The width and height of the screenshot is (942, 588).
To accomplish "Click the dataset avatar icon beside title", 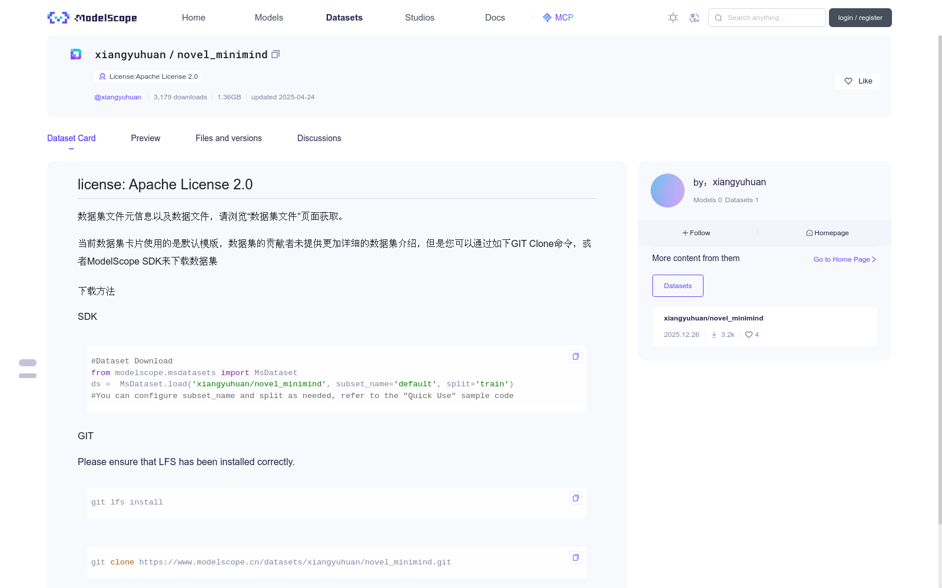I will (76, 54).
